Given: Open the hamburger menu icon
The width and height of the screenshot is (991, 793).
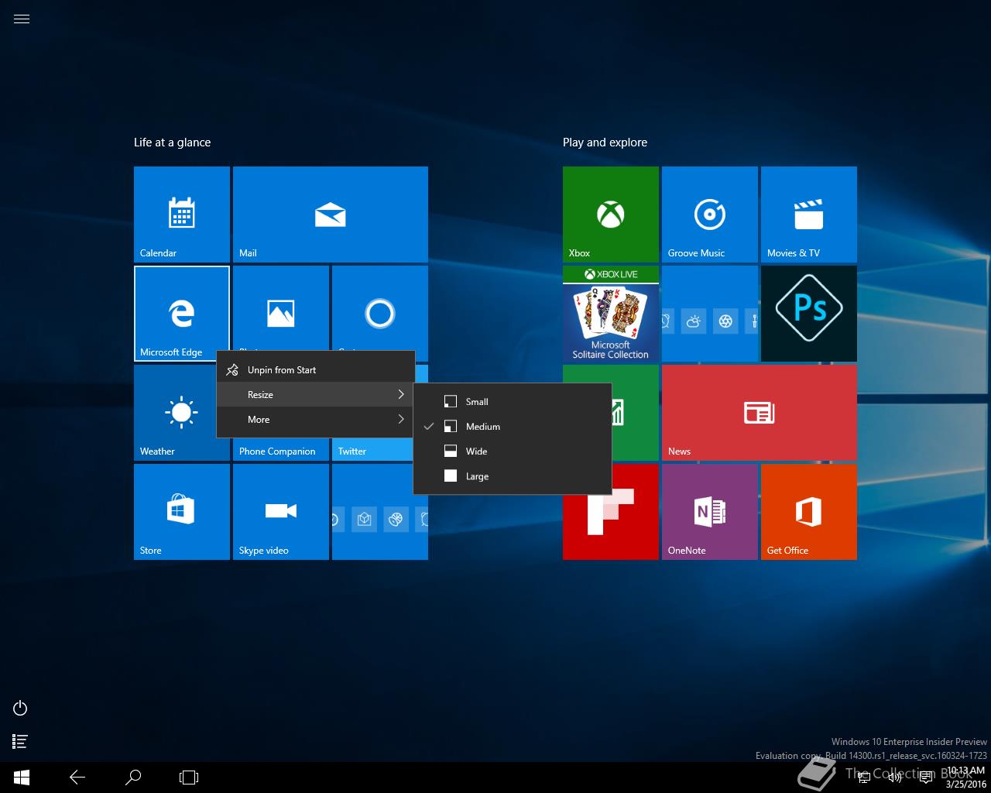Looking at the screenshot, I should [22, 19].
